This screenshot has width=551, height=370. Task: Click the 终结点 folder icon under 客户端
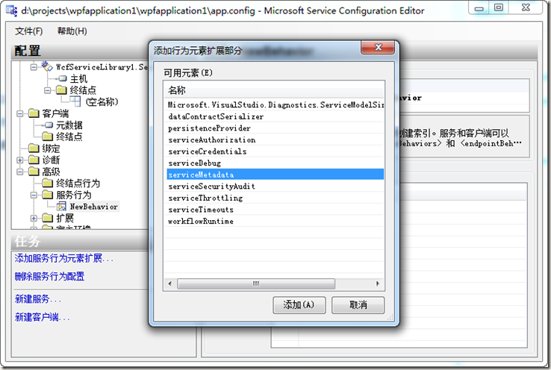click(48, 137)
